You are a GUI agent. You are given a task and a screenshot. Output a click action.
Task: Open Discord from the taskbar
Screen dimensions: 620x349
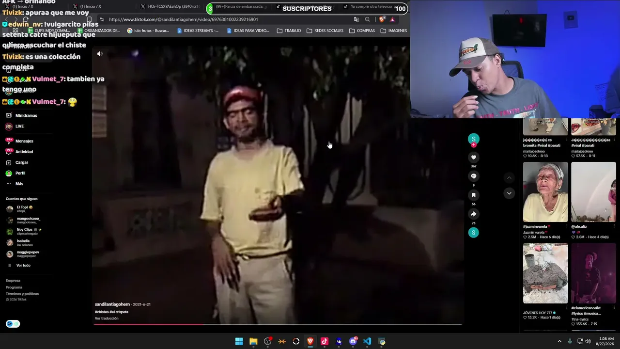coord(353,341)
